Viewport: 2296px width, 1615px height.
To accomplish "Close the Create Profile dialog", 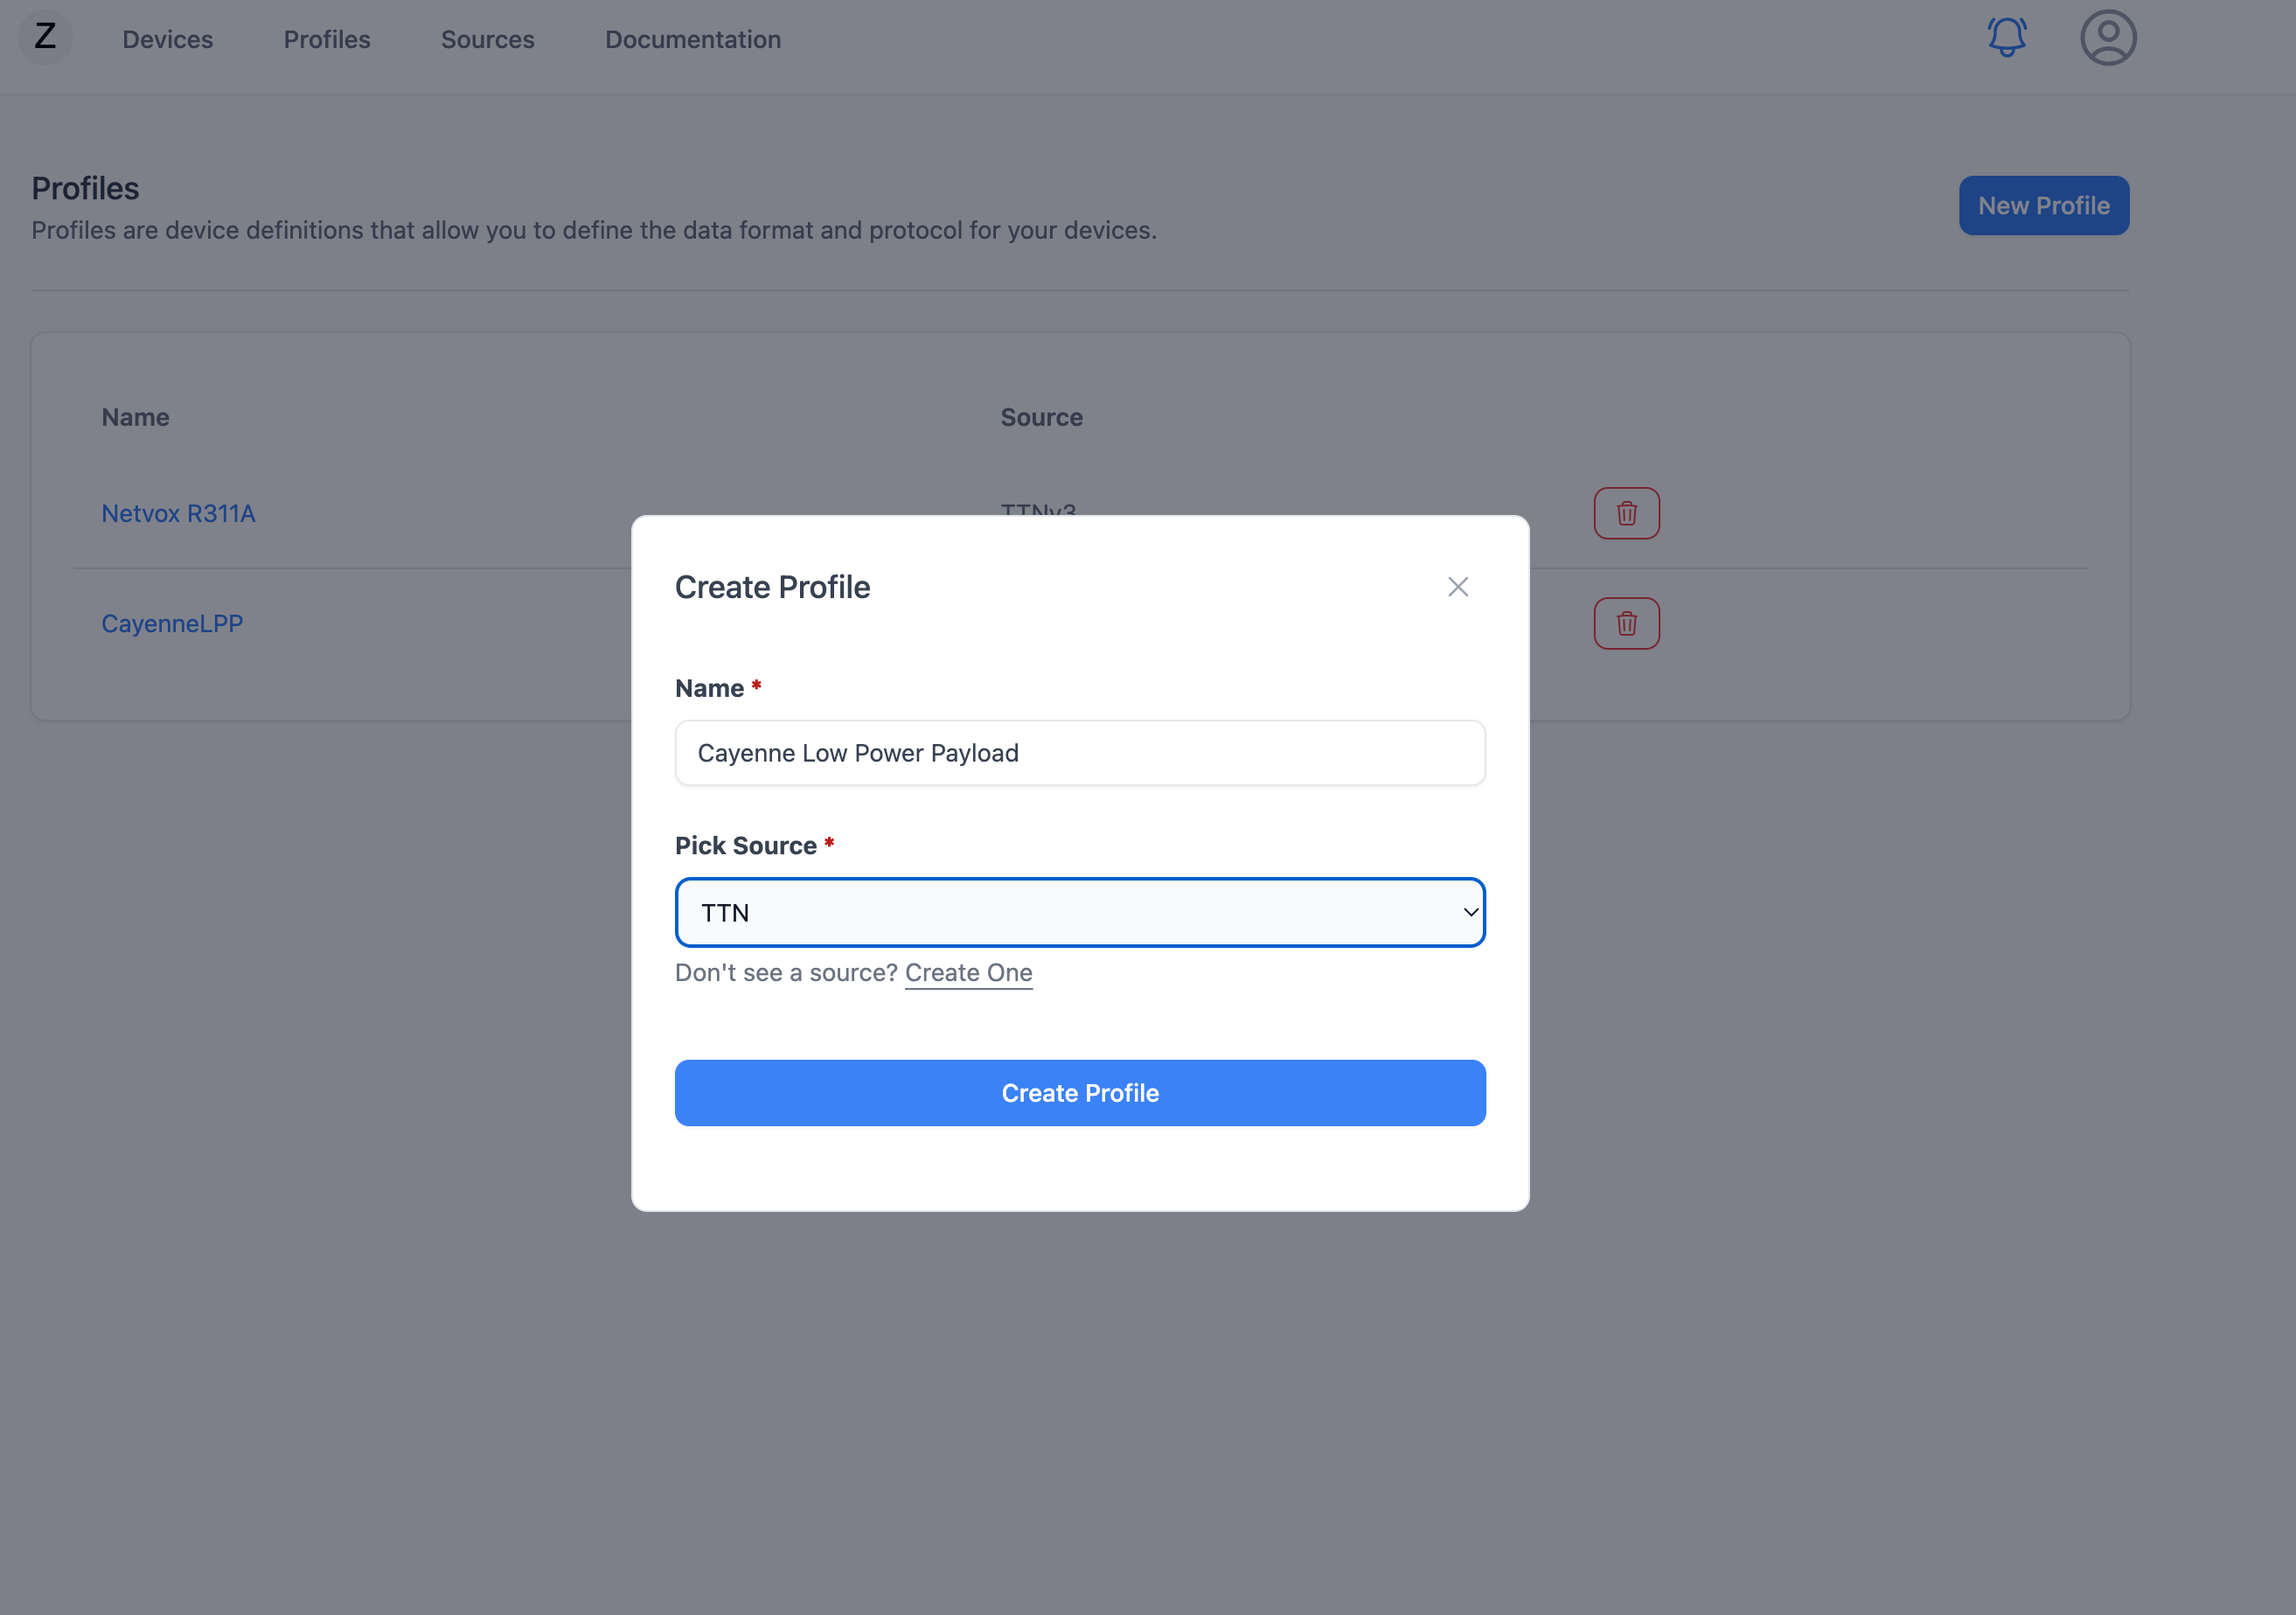I will [x=1457, y=587].
